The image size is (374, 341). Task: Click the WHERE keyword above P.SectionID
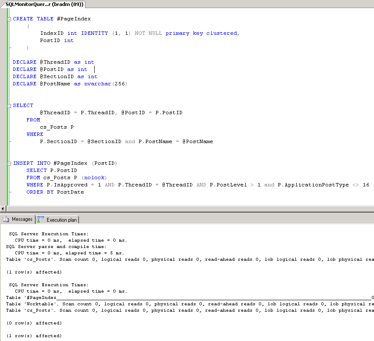coord(35,134)
